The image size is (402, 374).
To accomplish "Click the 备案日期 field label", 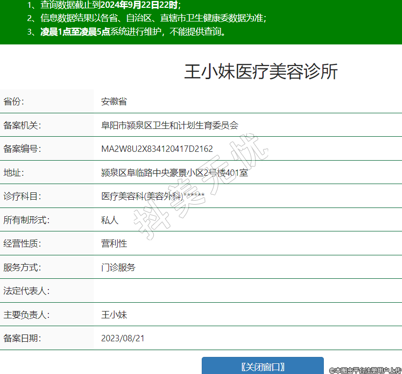I will point(22,338).
